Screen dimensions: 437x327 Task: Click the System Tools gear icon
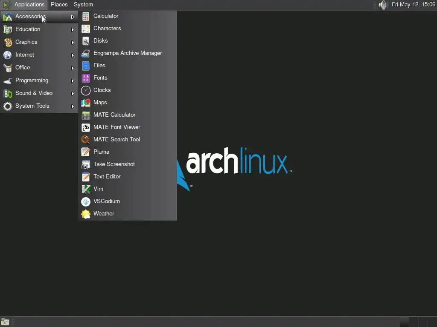8,106
